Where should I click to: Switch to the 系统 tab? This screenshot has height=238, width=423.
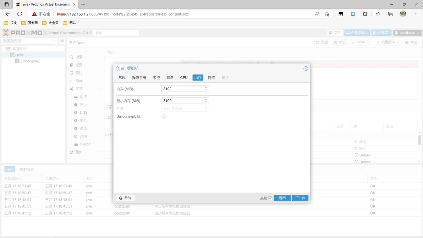(156, 78)
